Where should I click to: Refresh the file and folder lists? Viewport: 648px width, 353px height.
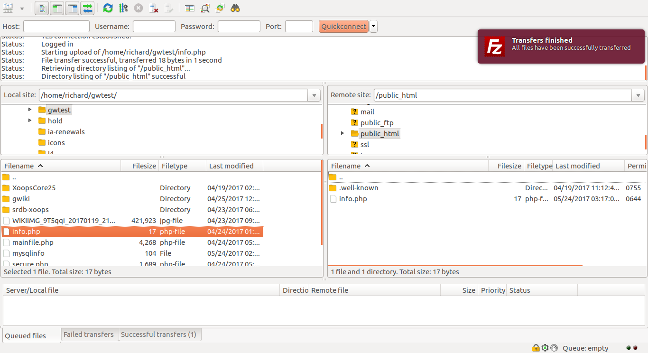(x=108, y=8)
